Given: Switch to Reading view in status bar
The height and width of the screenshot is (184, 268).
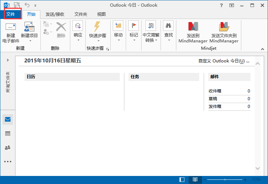Looking at the screenshot, I should point(195,179).
